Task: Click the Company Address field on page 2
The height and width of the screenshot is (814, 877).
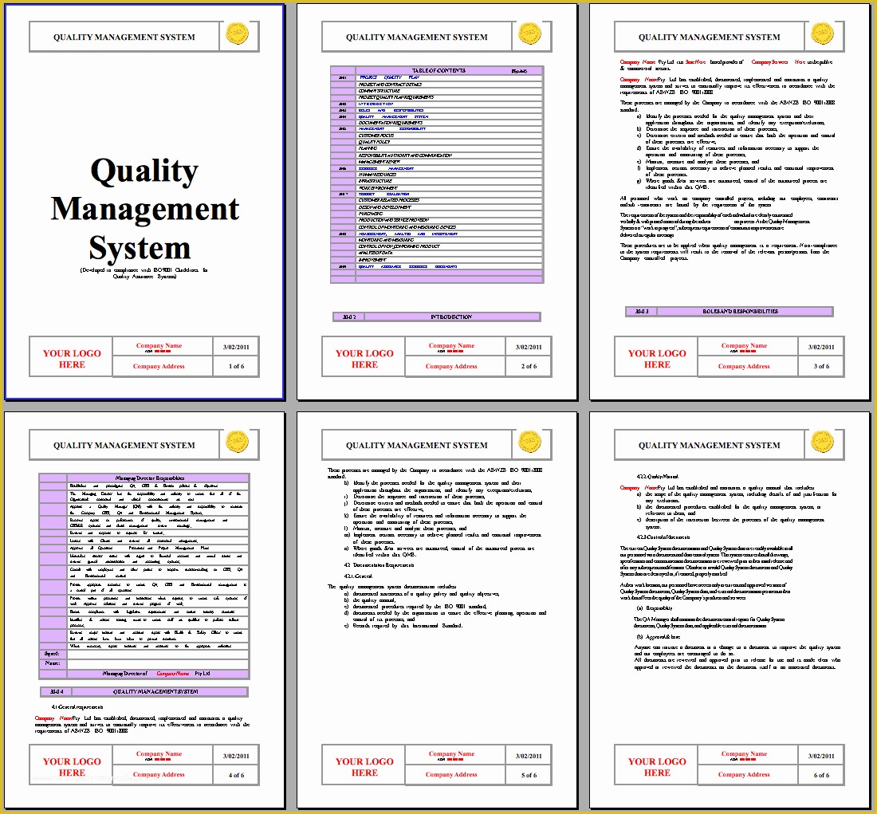Action: [x=452, y=366]
